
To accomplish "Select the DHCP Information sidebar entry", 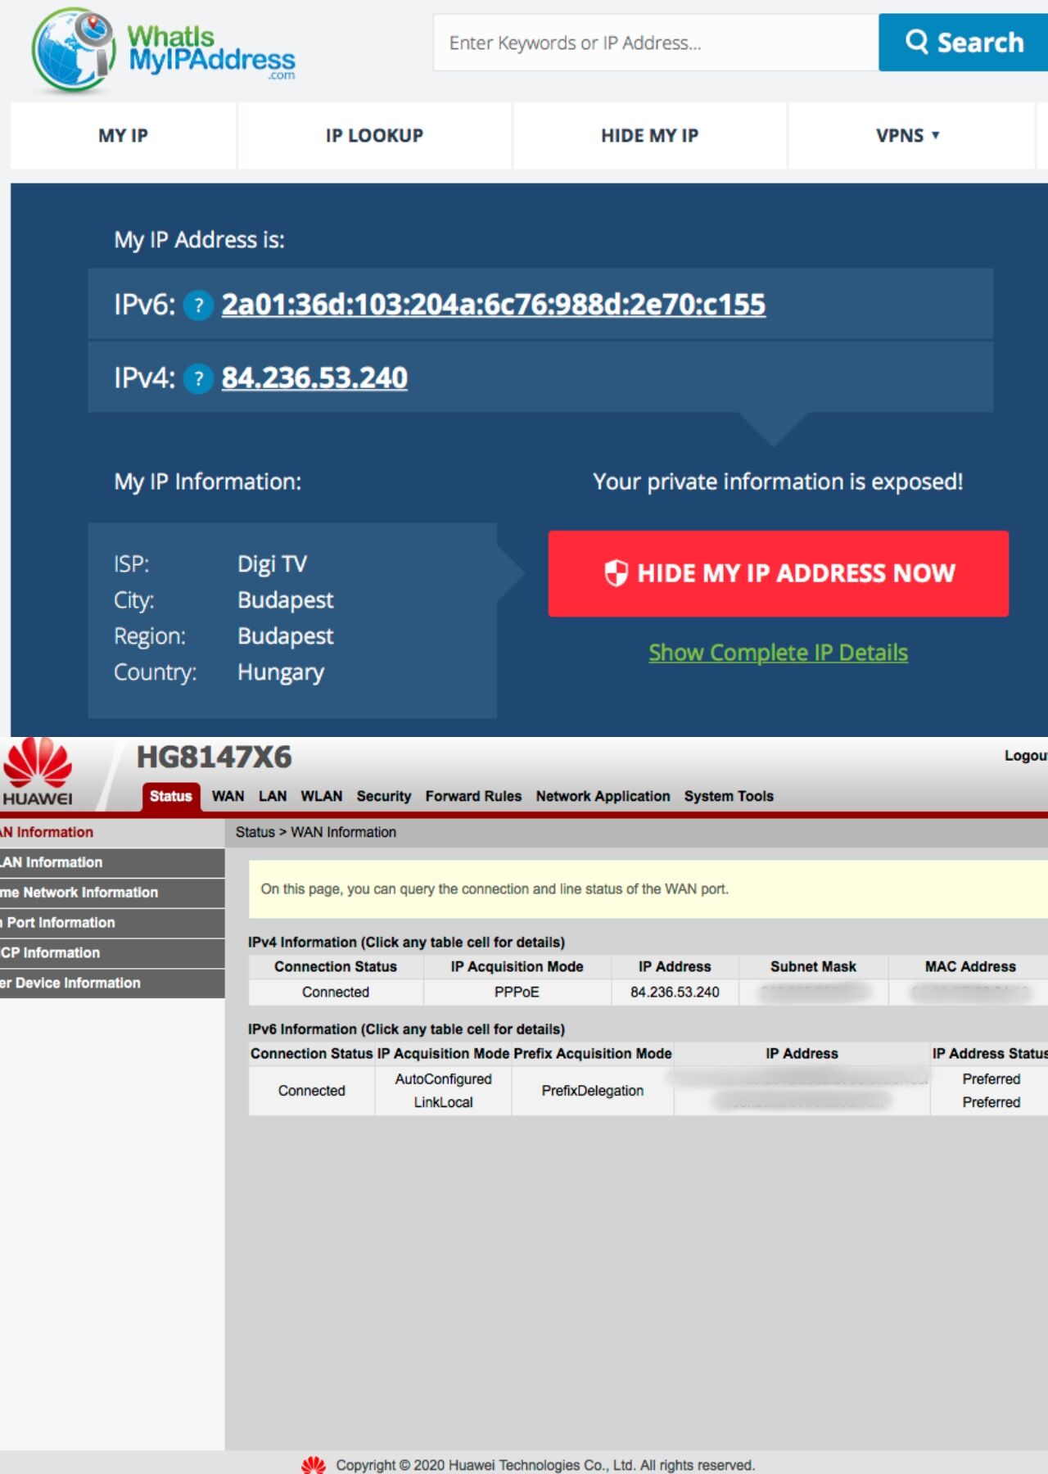I will tap(112, 953).
